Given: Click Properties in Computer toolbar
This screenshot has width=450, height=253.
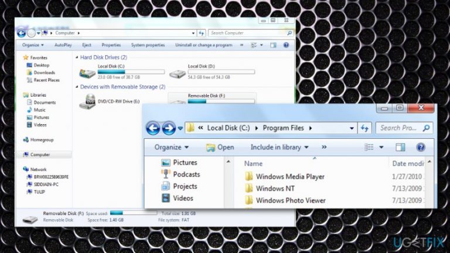Looking at the screenshot, I should [111, 45].
